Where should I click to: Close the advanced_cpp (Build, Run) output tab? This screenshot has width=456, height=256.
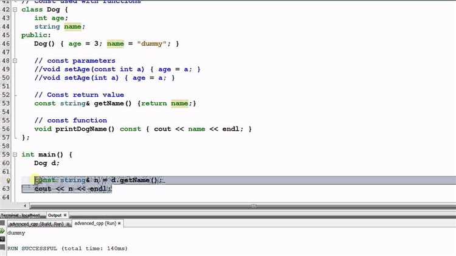point(67,224)
